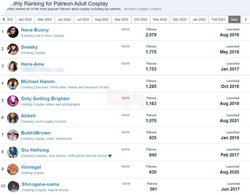Click the Shirogane-sama creator name

coord(40,184)
